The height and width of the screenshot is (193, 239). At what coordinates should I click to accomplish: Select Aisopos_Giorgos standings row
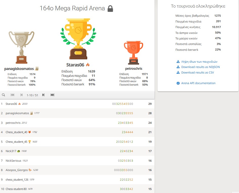click(x=77, y=170)
